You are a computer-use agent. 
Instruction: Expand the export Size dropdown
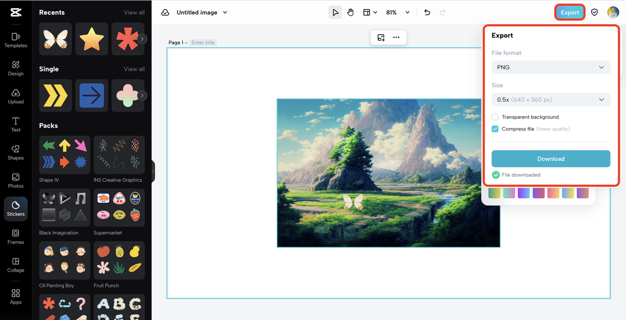click(x=551, y=99)
